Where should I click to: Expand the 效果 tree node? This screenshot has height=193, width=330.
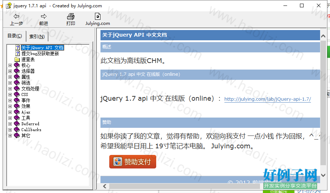10,106
